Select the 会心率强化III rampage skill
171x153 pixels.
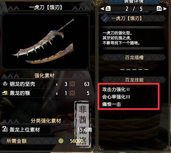click(x=116, y=97)
